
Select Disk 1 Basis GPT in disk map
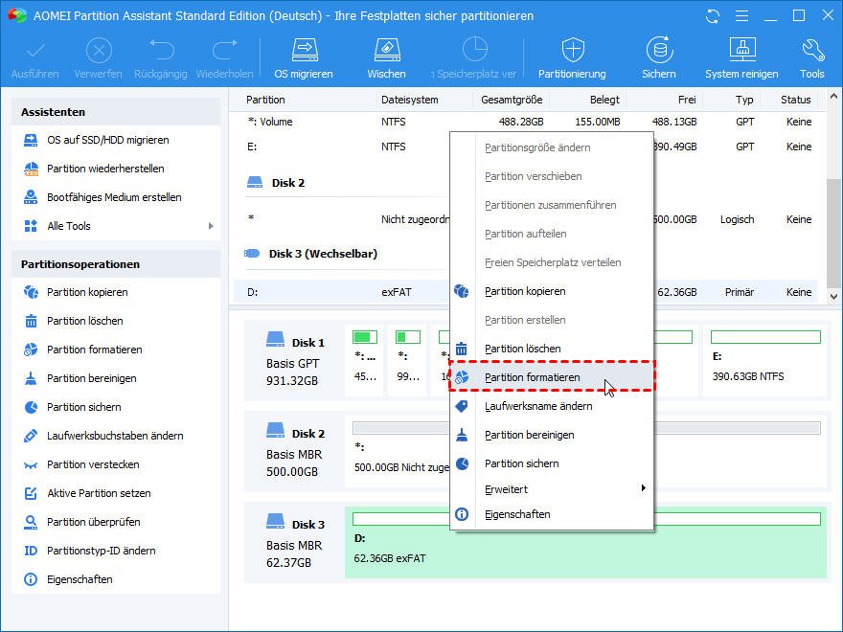click(295, 361)
